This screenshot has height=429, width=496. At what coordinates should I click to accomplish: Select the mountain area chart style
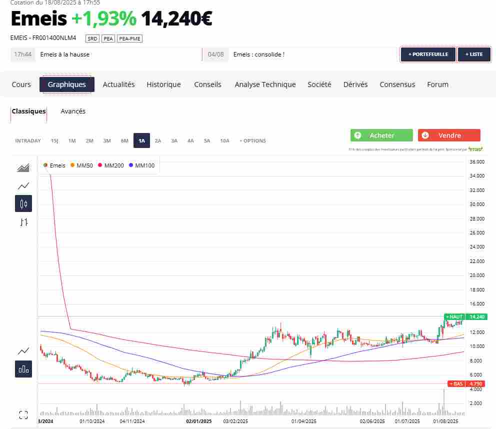[x=23, y=167]
